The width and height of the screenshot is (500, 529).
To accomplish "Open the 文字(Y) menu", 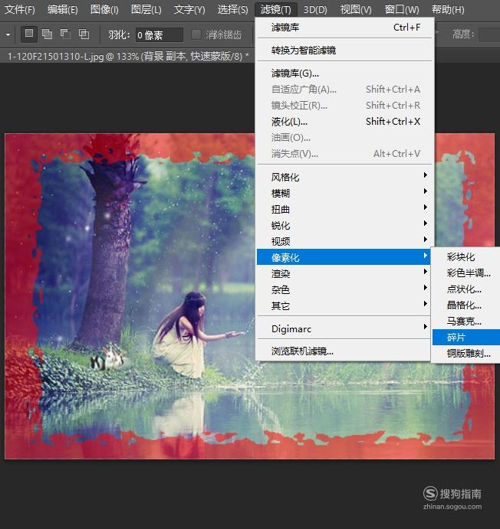I will [x=189, y=9].
